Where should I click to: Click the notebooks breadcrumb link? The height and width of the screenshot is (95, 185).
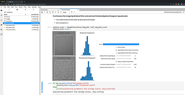pyautogui.click(x=10, y=12)
